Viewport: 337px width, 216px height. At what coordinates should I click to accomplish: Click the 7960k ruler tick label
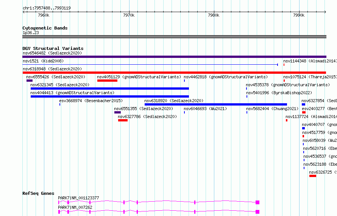click(x=44, y=15)
